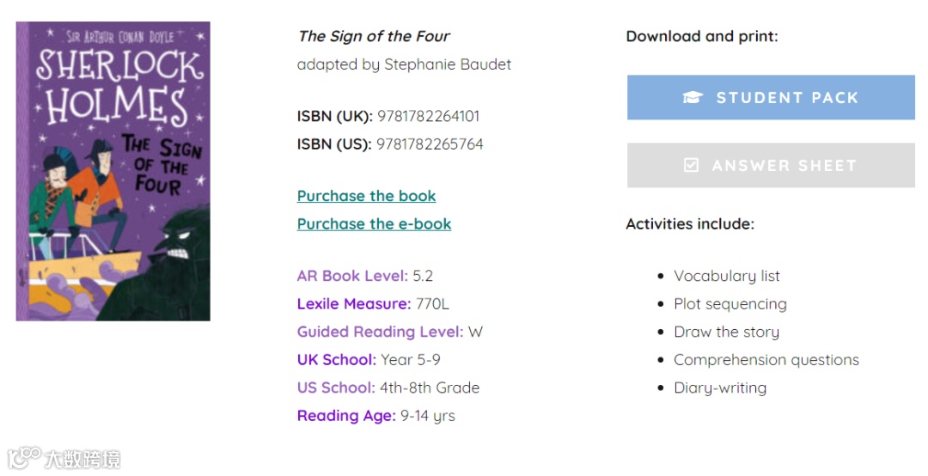Click the 'Diary-writing' activity item
Viewport: 928px width, 476px height.
tap(720, 388)
